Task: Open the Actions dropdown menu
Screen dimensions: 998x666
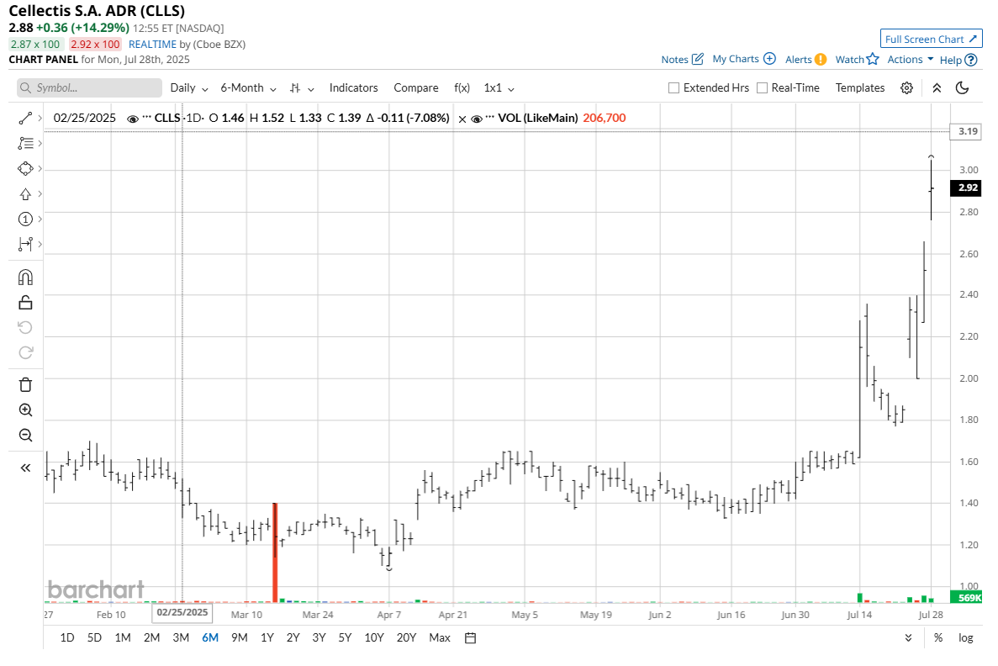Action: [x=911, y=59]
